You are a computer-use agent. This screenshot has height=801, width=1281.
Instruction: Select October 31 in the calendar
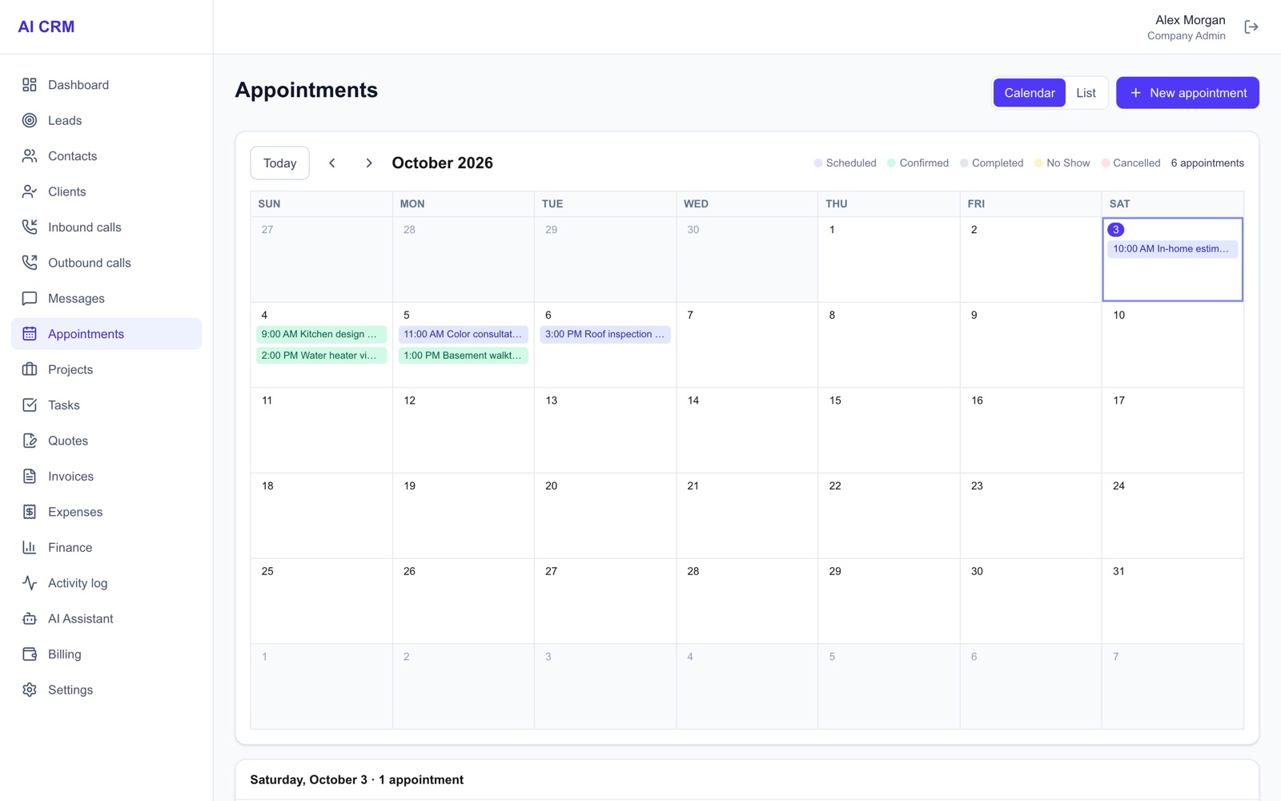(1172, 601)
